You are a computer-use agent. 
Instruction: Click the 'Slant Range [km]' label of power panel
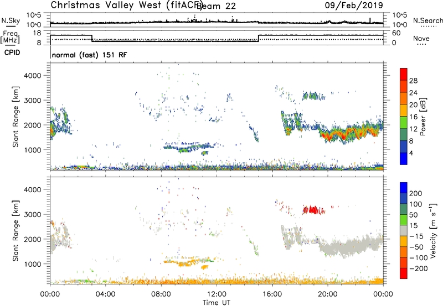pos(16,117)
